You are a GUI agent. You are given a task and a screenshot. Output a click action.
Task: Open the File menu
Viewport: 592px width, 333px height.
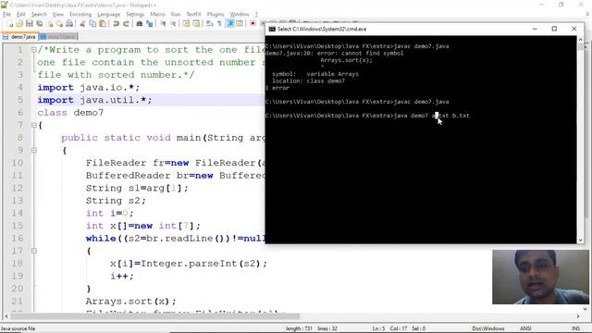click(6, 15)
